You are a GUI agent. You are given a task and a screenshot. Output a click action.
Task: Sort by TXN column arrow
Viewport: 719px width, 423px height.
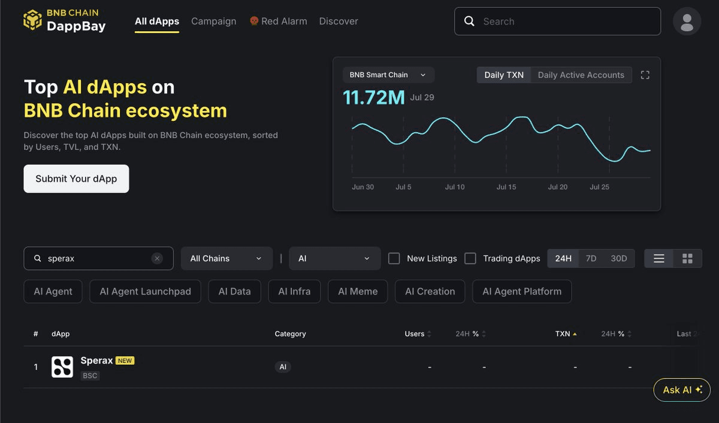pyautogui.click(x=575, y=334)
